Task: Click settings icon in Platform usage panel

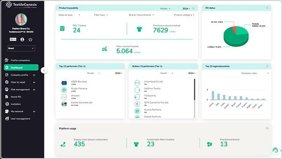Action: (267, 128)
